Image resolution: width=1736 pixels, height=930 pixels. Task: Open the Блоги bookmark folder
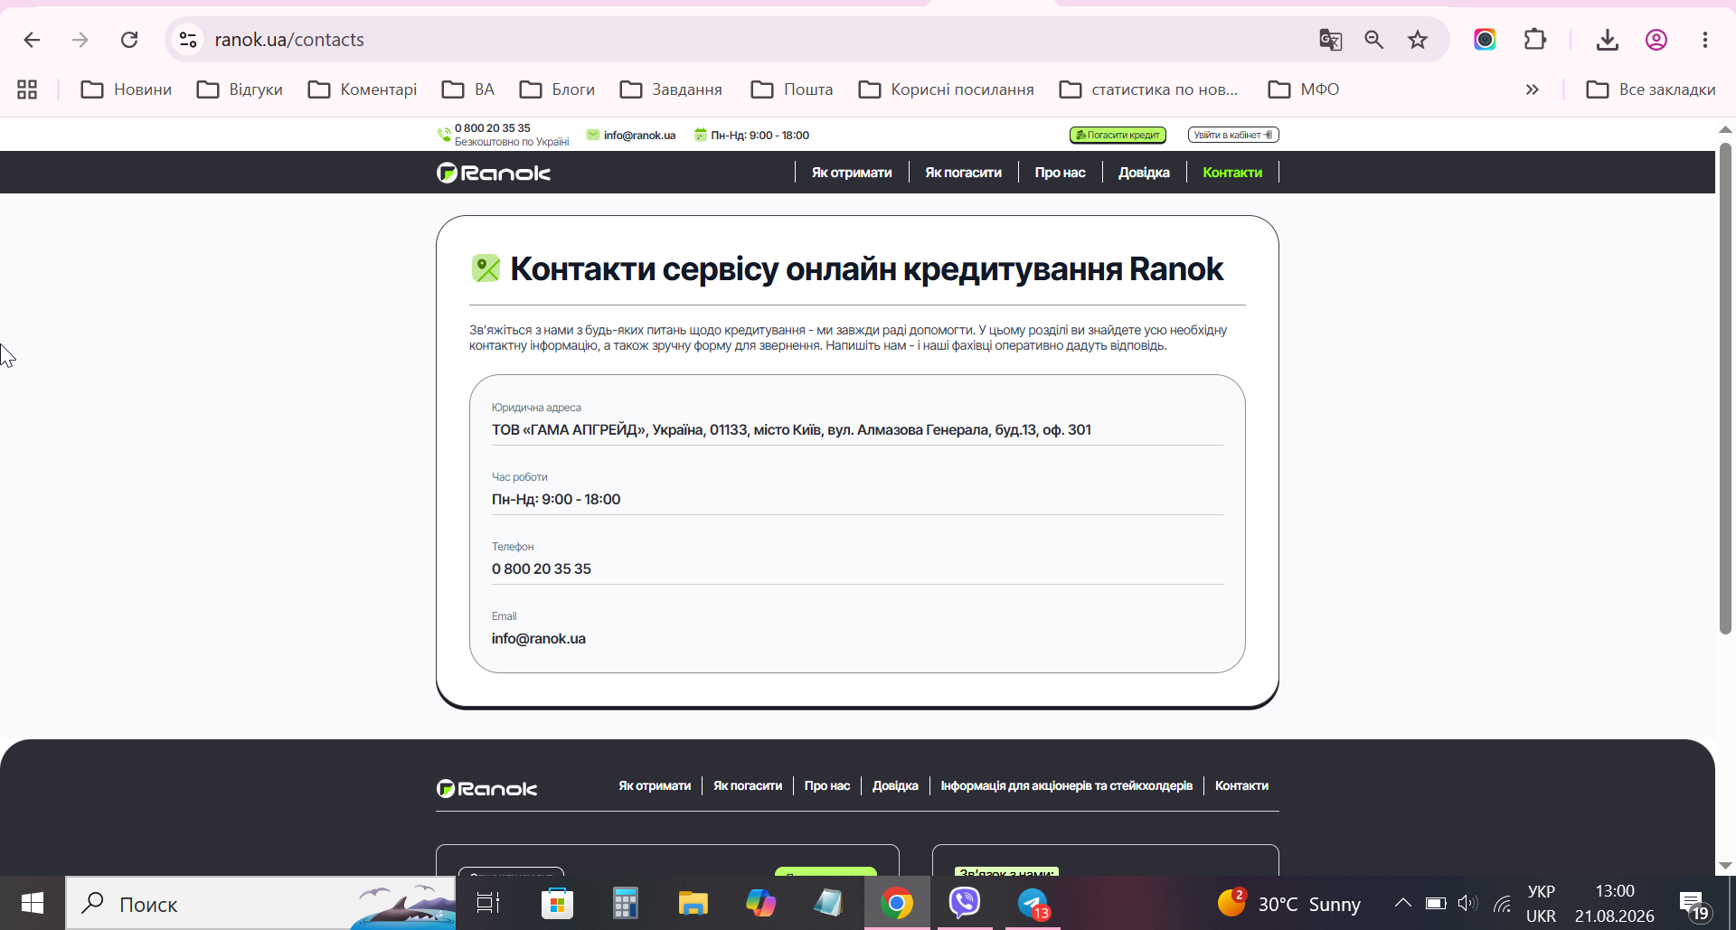pos(557,89)
